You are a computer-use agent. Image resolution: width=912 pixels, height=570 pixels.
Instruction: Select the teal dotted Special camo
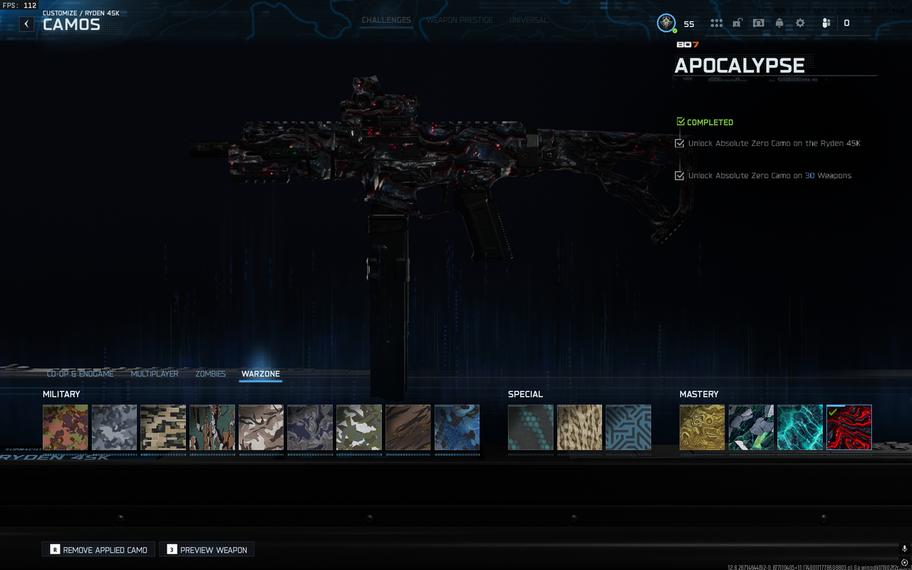point(531,427)
